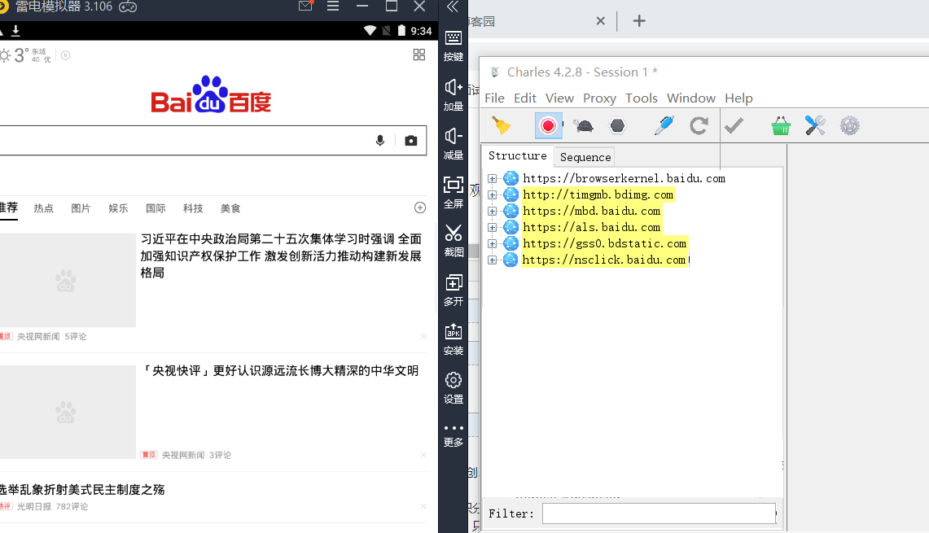Toggle the red Charles recording button
929x533 pixels.
[x=548, y=125]
